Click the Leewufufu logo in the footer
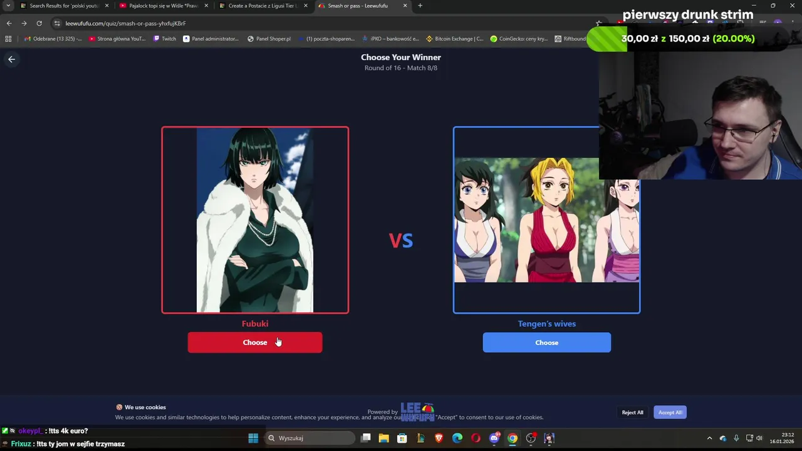This screenshot has height=451, width=802. tap(417, 412)
